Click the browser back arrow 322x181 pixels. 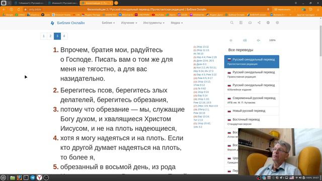4,10
